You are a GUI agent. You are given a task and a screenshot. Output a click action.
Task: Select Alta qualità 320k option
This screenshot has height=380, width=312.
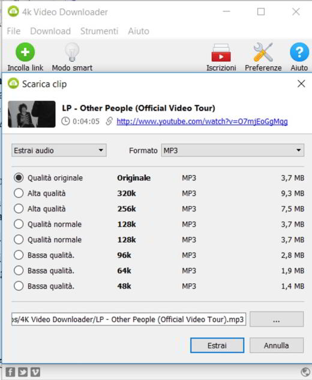pyautogui.click(x=19, y=193)
